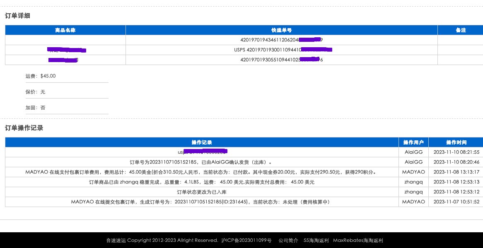The width and height of the screenshot is (483, 248).
Task: Select the MADYAO 在线支付包裹订单费用 record
Action: tap(202, 172)
